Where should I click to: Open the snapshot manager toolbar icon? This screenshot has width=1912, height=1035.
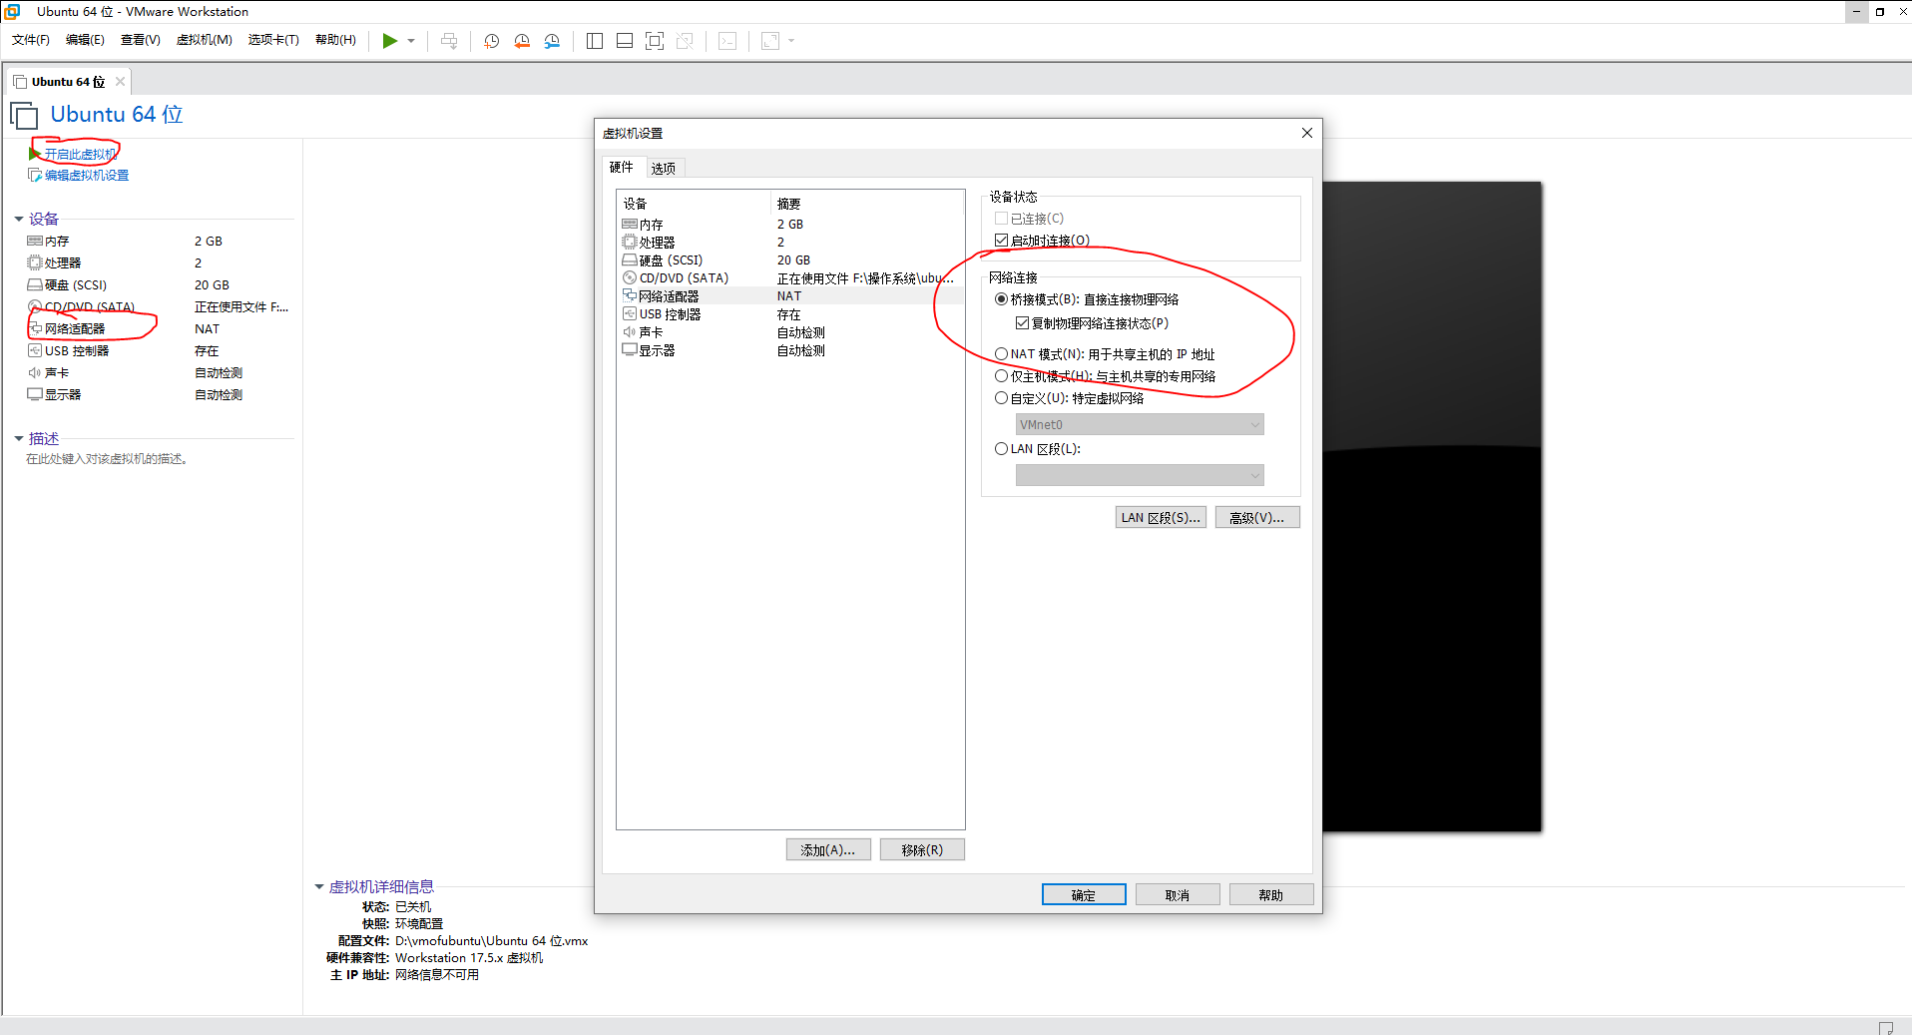pos(552,41)
